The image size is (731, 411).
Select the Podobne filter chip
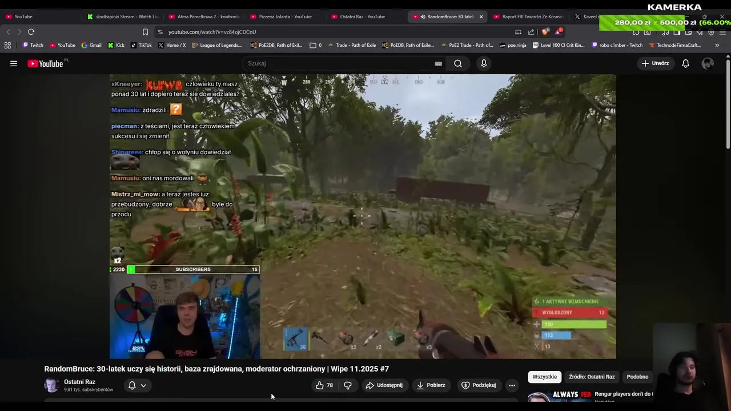click(637, 377)
